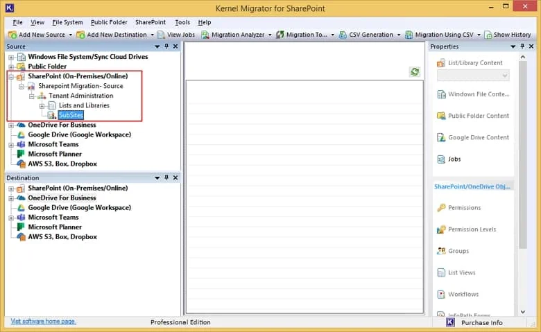Pin the Properties panel
Screen dimensions: 541x332
click(522, 46)
